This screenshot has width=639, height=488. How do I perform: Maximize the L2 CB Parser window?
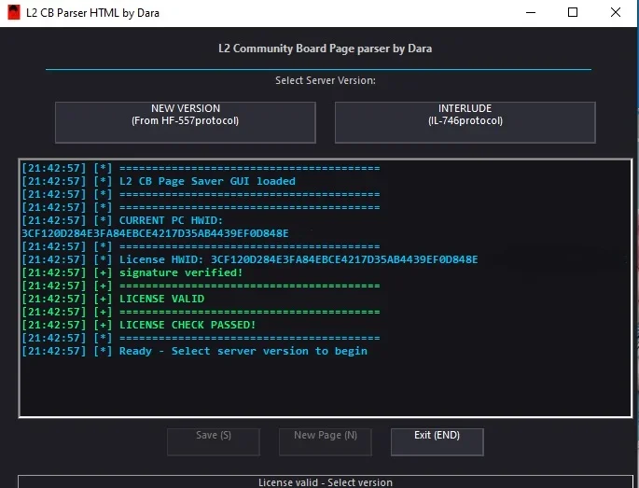coord(573,13)
